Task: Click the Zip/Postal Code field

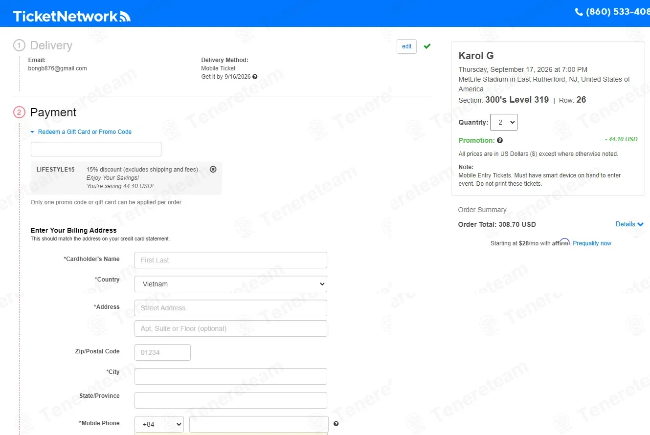Action: (162, 352)
